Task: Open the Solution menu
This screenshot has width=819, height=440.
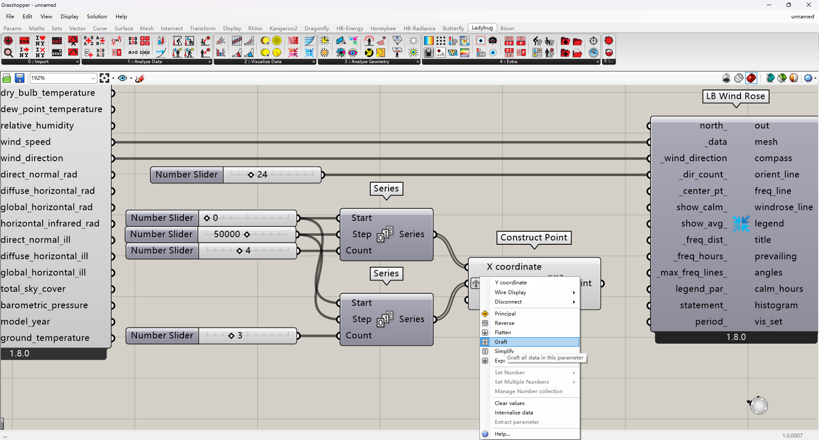Action: click(x=97, y=16)
